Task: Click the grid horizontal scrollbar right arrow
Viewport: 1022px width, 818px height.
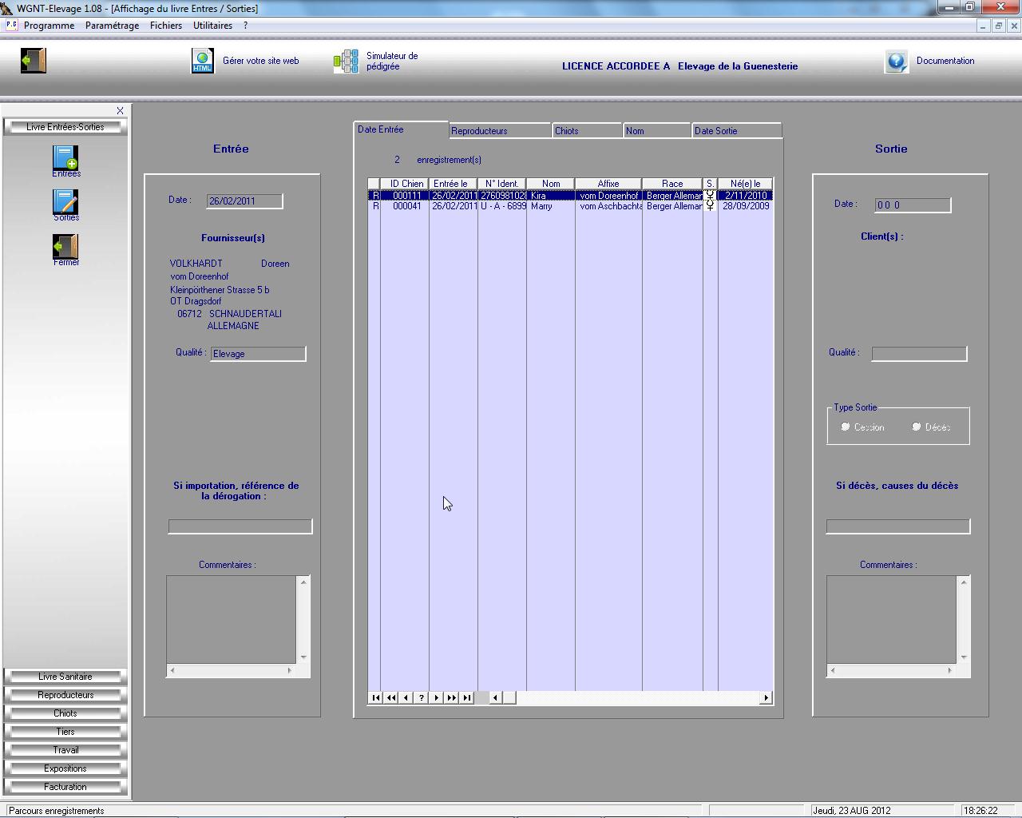Action: (766, 697)
